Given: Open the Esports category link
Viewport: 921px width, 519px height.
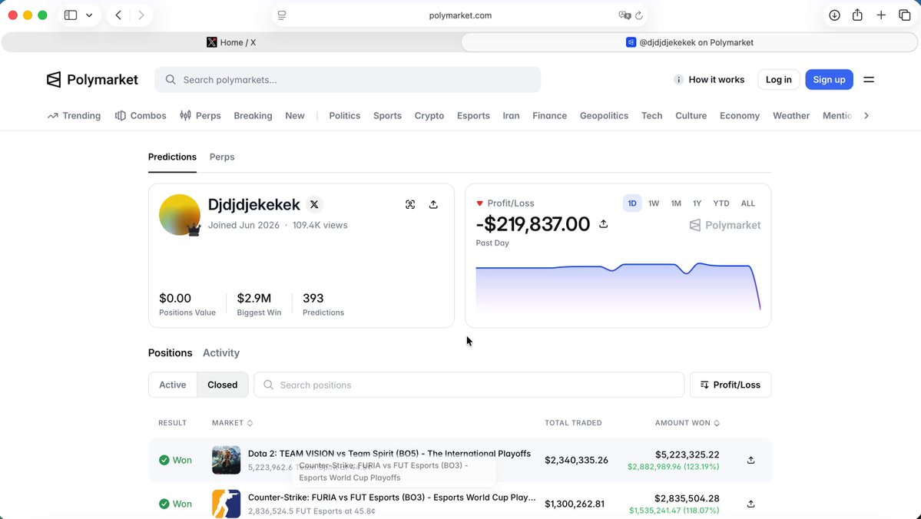Looking at the screenshot, I should click(473, 116).
